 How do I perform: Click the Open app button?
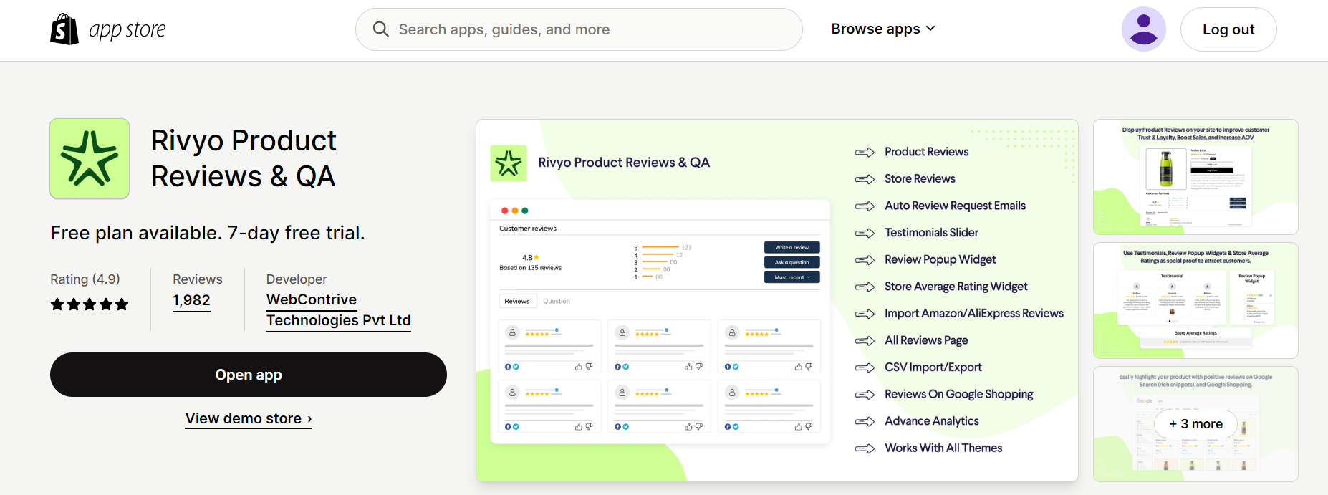click(x=249, y=375)
